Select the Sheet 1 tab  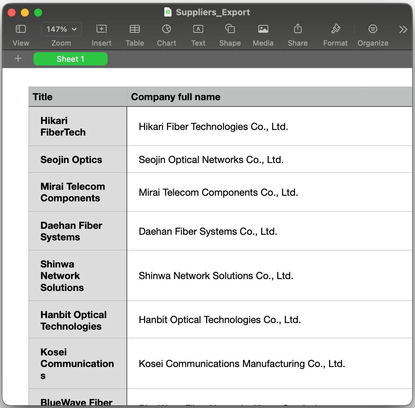coord(71,59)
